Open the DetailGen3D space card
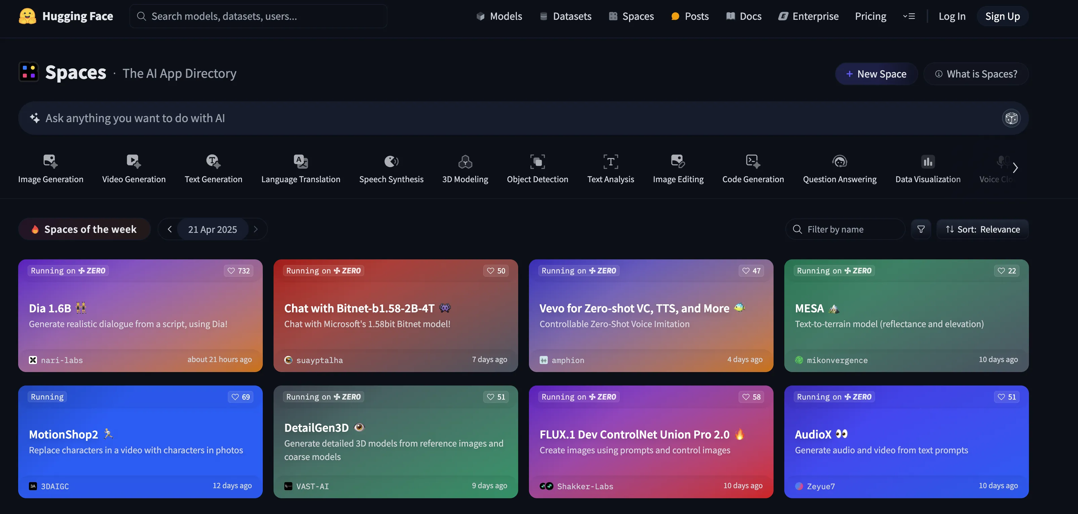The width and height of the screenshot is (1078, 514). tap(396, 442)
